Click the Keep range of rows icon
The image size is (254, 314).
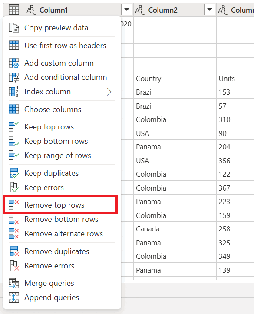14,155
